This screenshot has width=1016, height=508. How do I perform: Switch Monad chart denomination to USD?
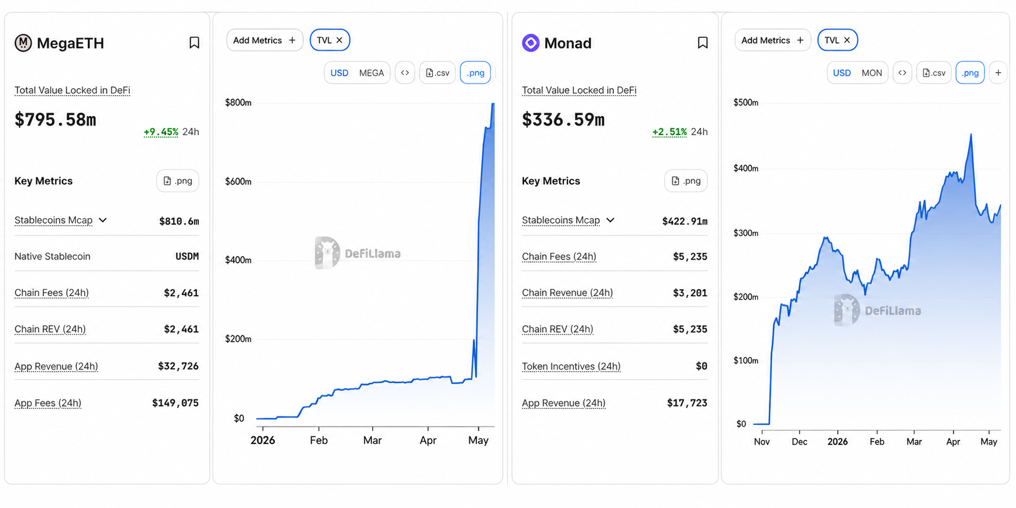842,73
